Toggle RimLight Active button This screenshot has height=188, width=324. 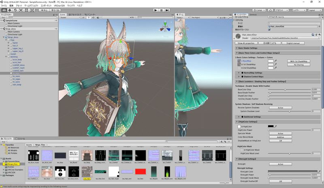point(280,164)
